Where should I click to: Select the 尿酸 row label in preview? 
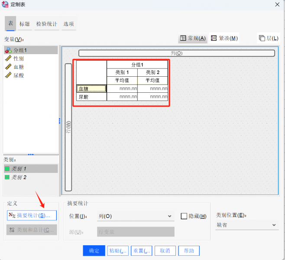click(x=91, y=97)
